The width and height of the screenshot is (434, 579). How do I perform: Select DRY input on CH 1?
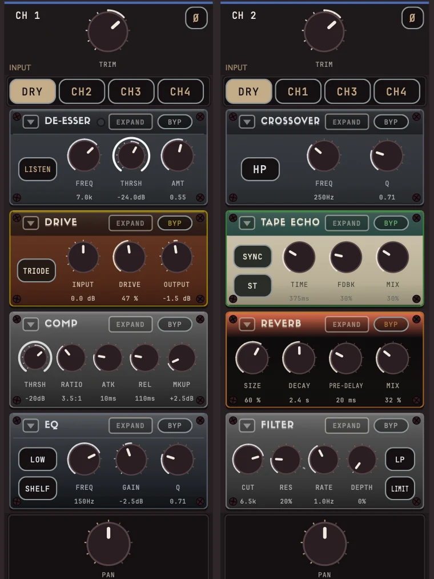[33, 91]
